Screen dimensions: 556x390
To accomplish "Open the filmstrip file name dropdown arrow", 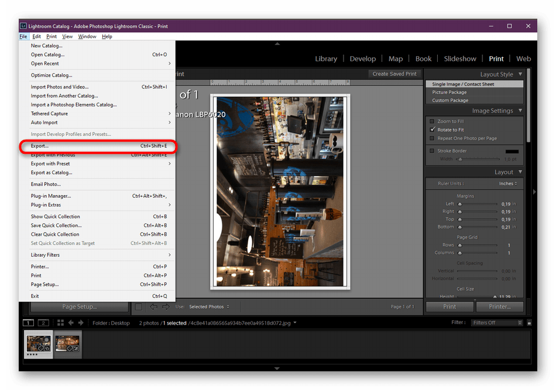I will [294, 323].
